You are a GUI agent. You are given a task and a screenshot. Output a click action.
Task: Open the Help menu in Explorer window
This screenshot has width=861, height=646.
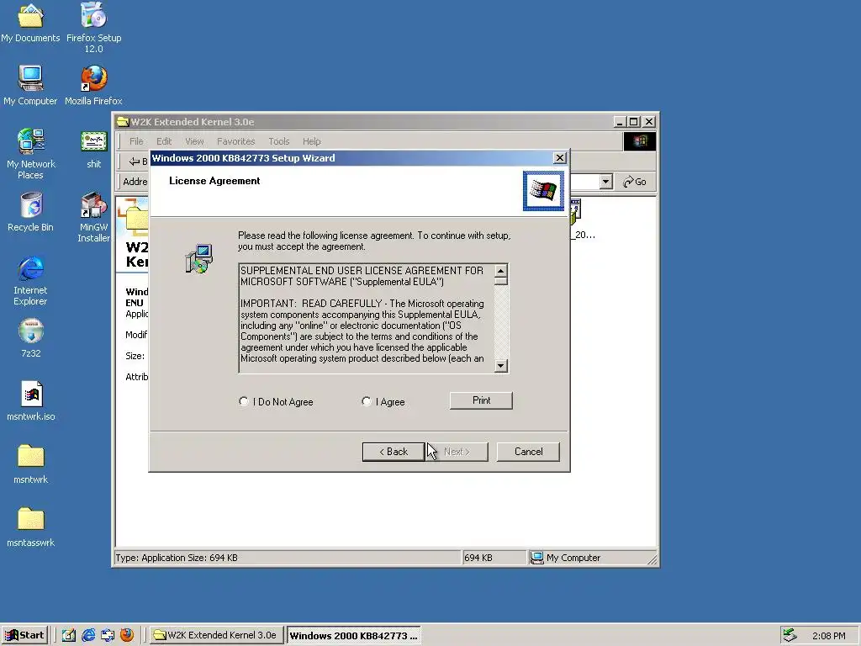311,141
